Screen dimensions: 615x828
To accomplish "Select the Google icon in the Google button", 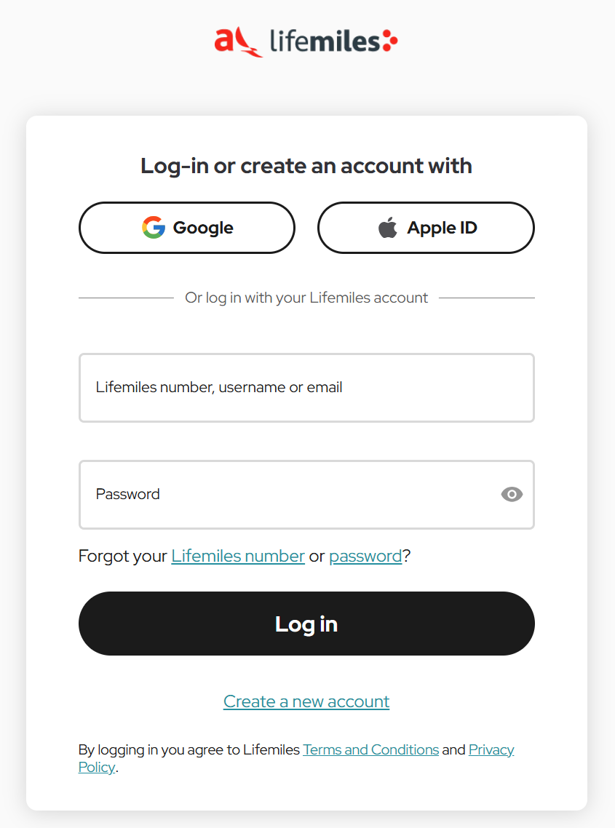I will [154, 227].
